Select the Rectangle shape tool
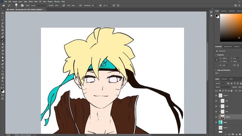Screen dimensions: 242x136 tap(3, 74)
